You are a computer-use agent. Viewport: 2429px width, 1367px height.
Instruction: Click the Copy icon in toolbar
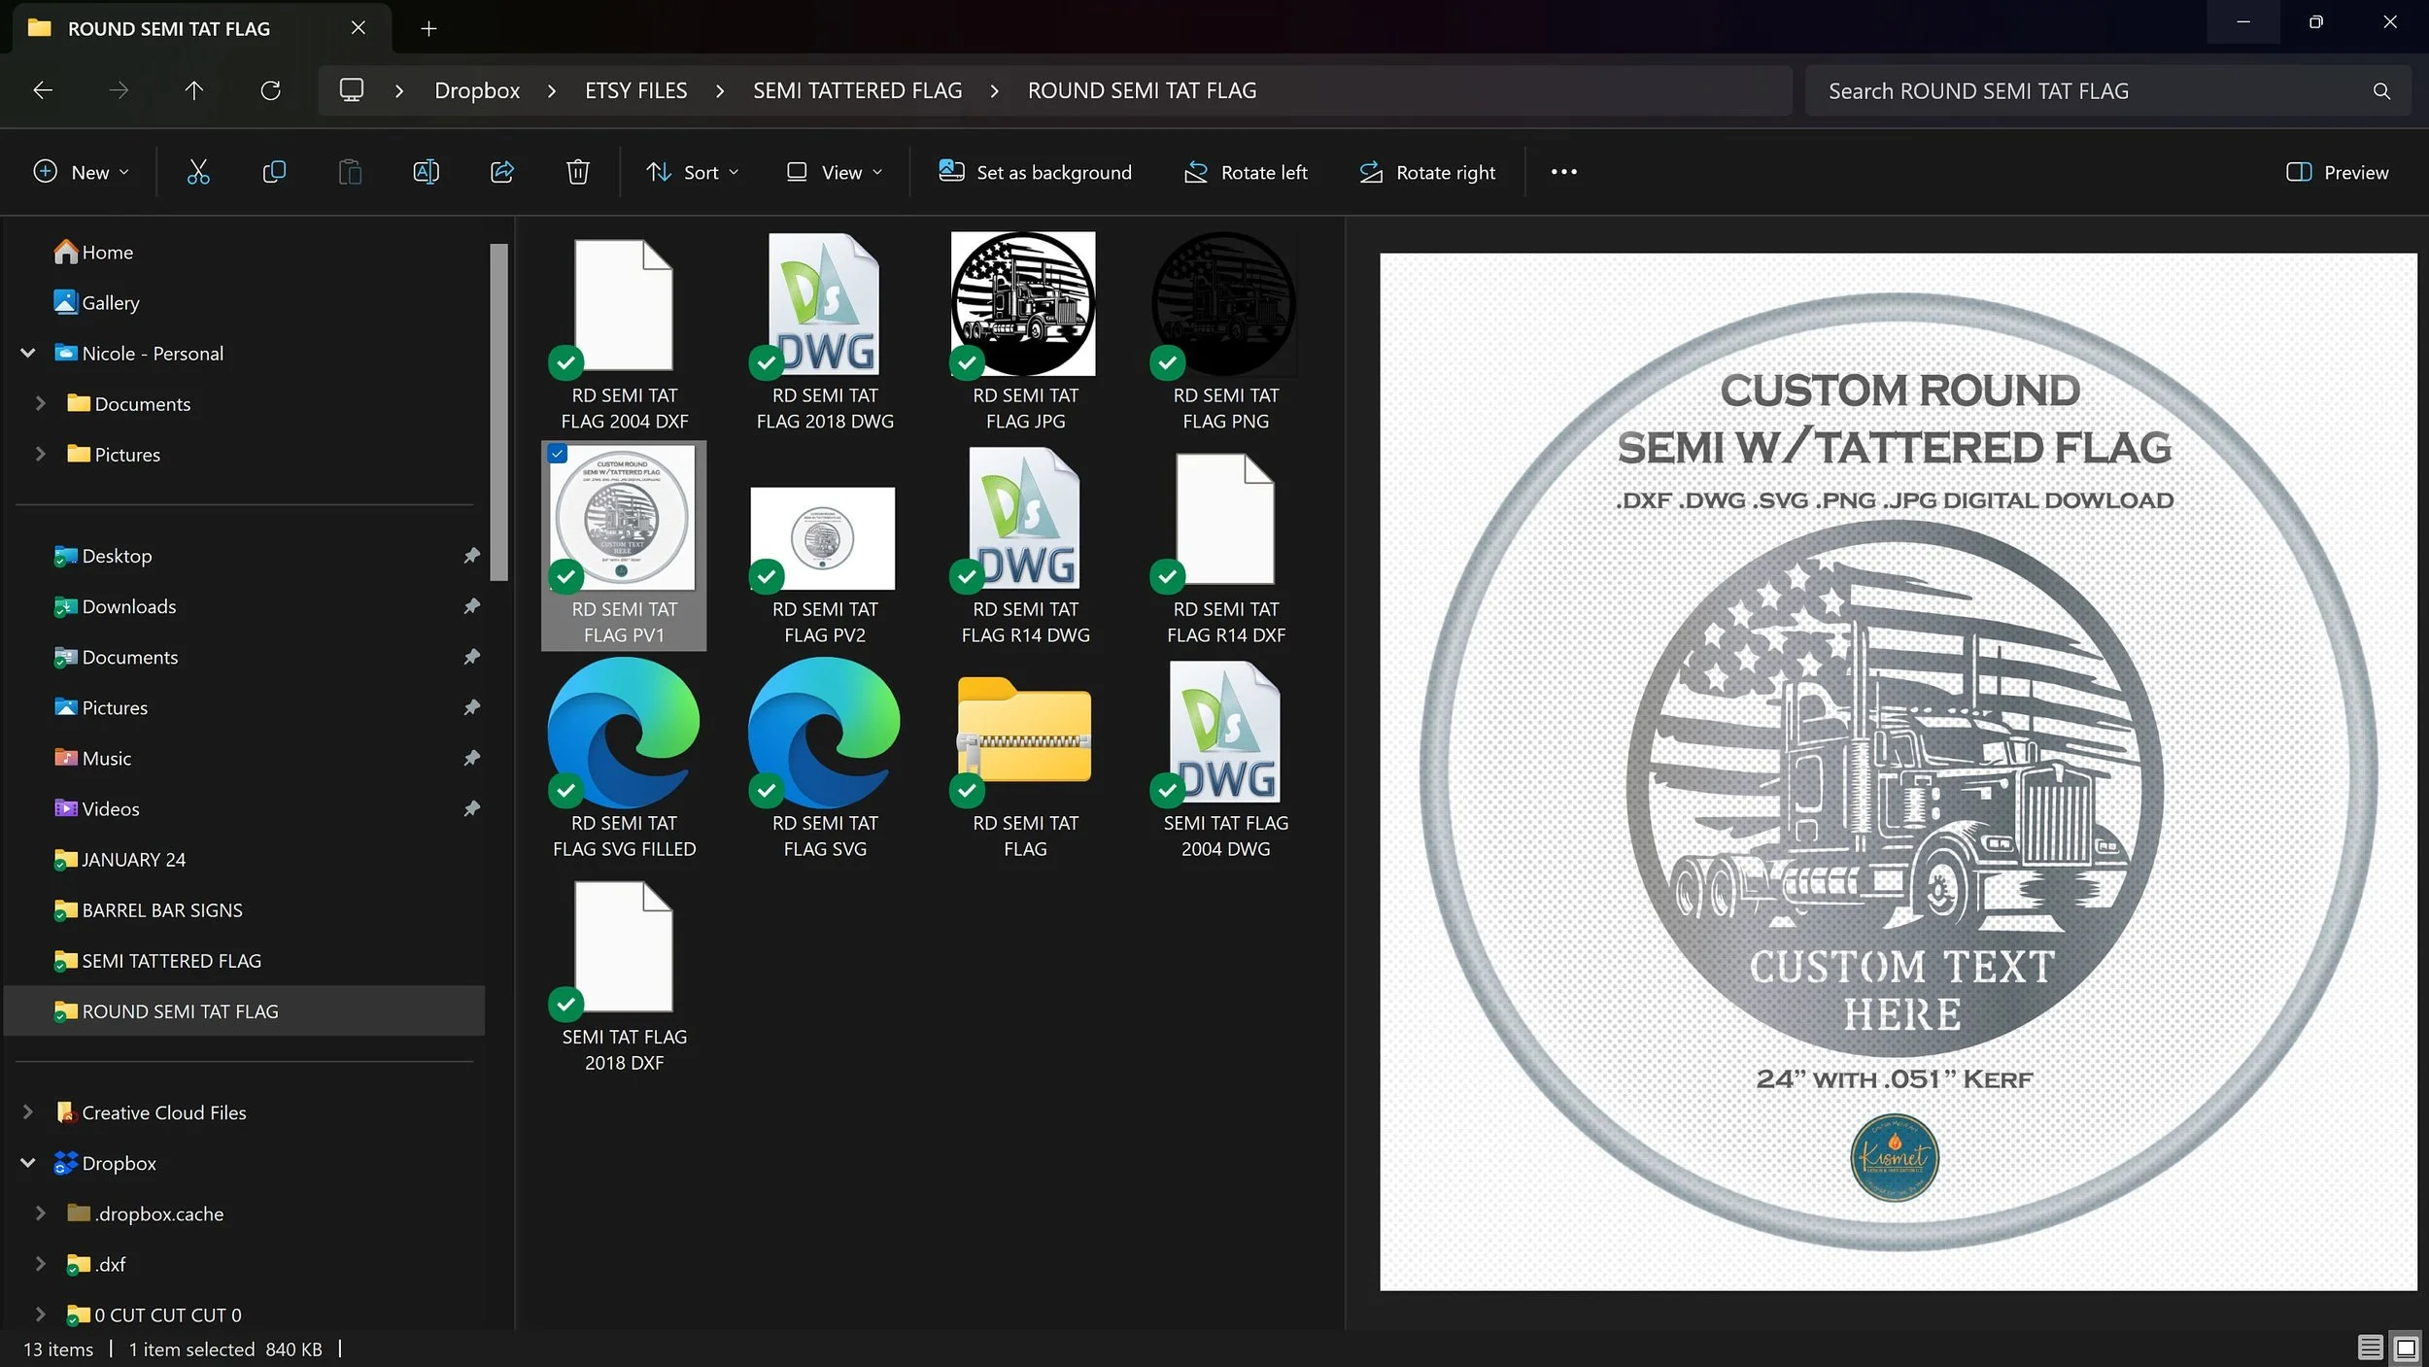click(x=274, y=172)
